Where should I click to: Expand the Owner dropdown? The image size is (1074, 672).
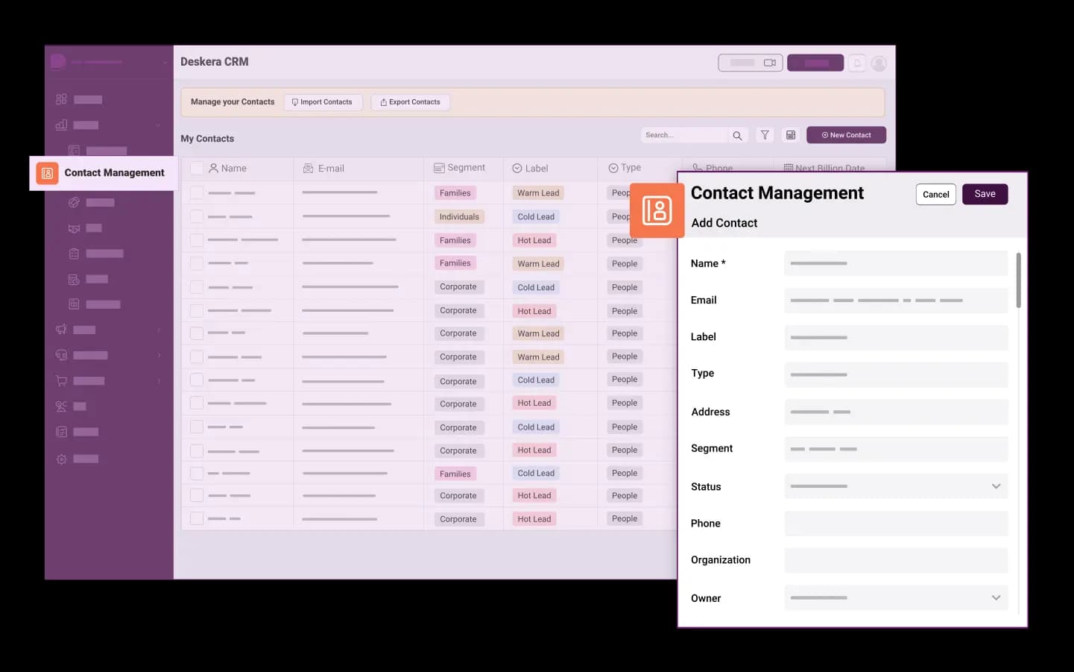coord(996,598)
